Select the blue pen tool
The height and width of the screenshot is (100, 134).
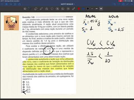tap(30, 9)
